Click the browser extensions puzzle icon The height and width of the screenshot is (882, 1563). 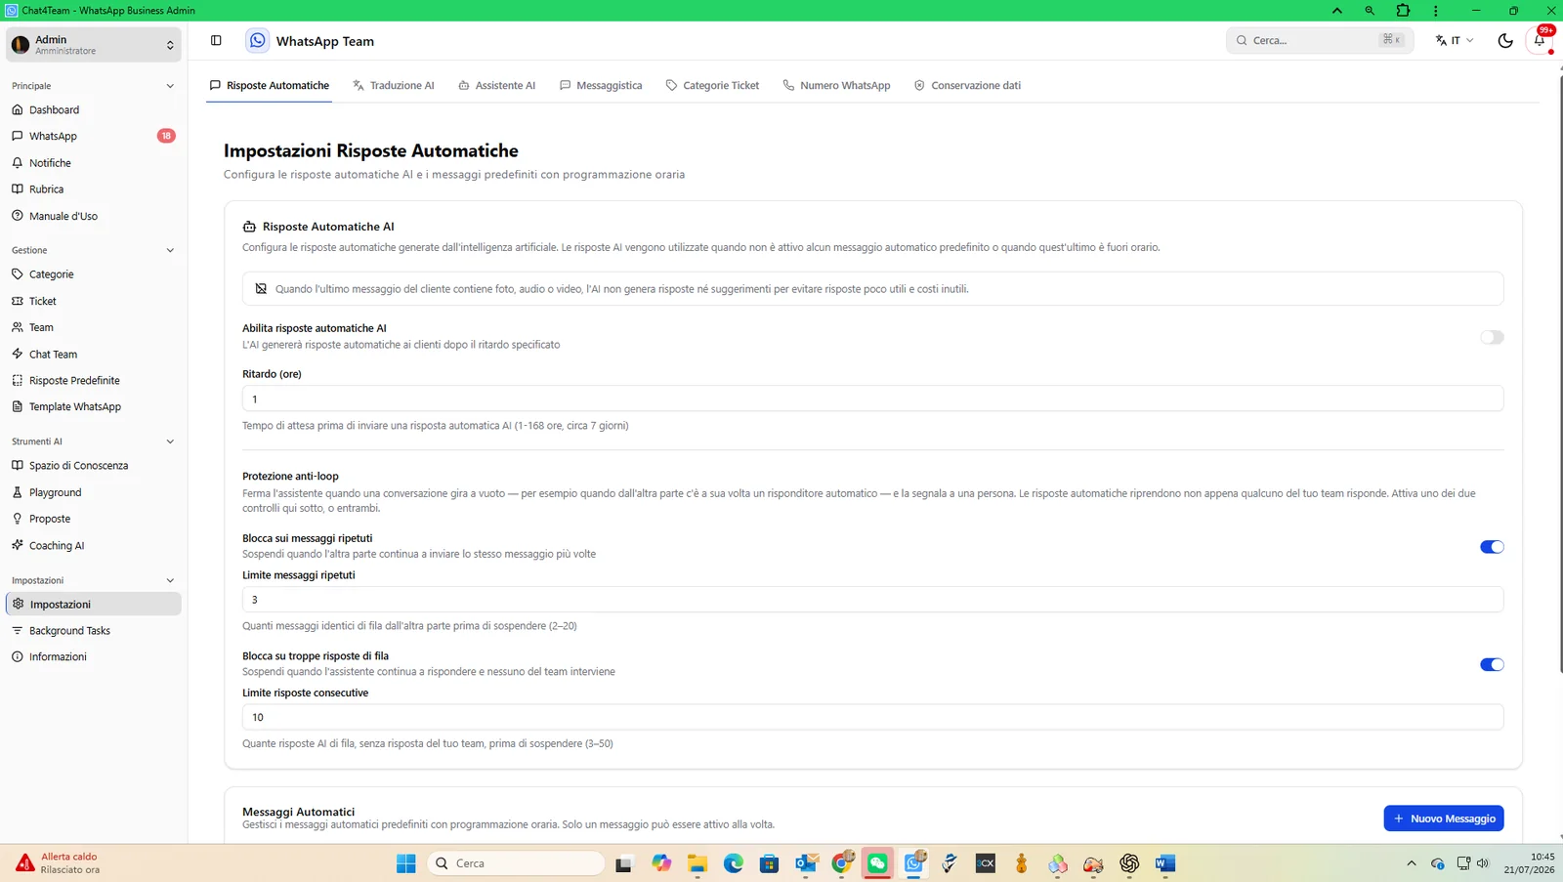click(x=1403, y=11)
